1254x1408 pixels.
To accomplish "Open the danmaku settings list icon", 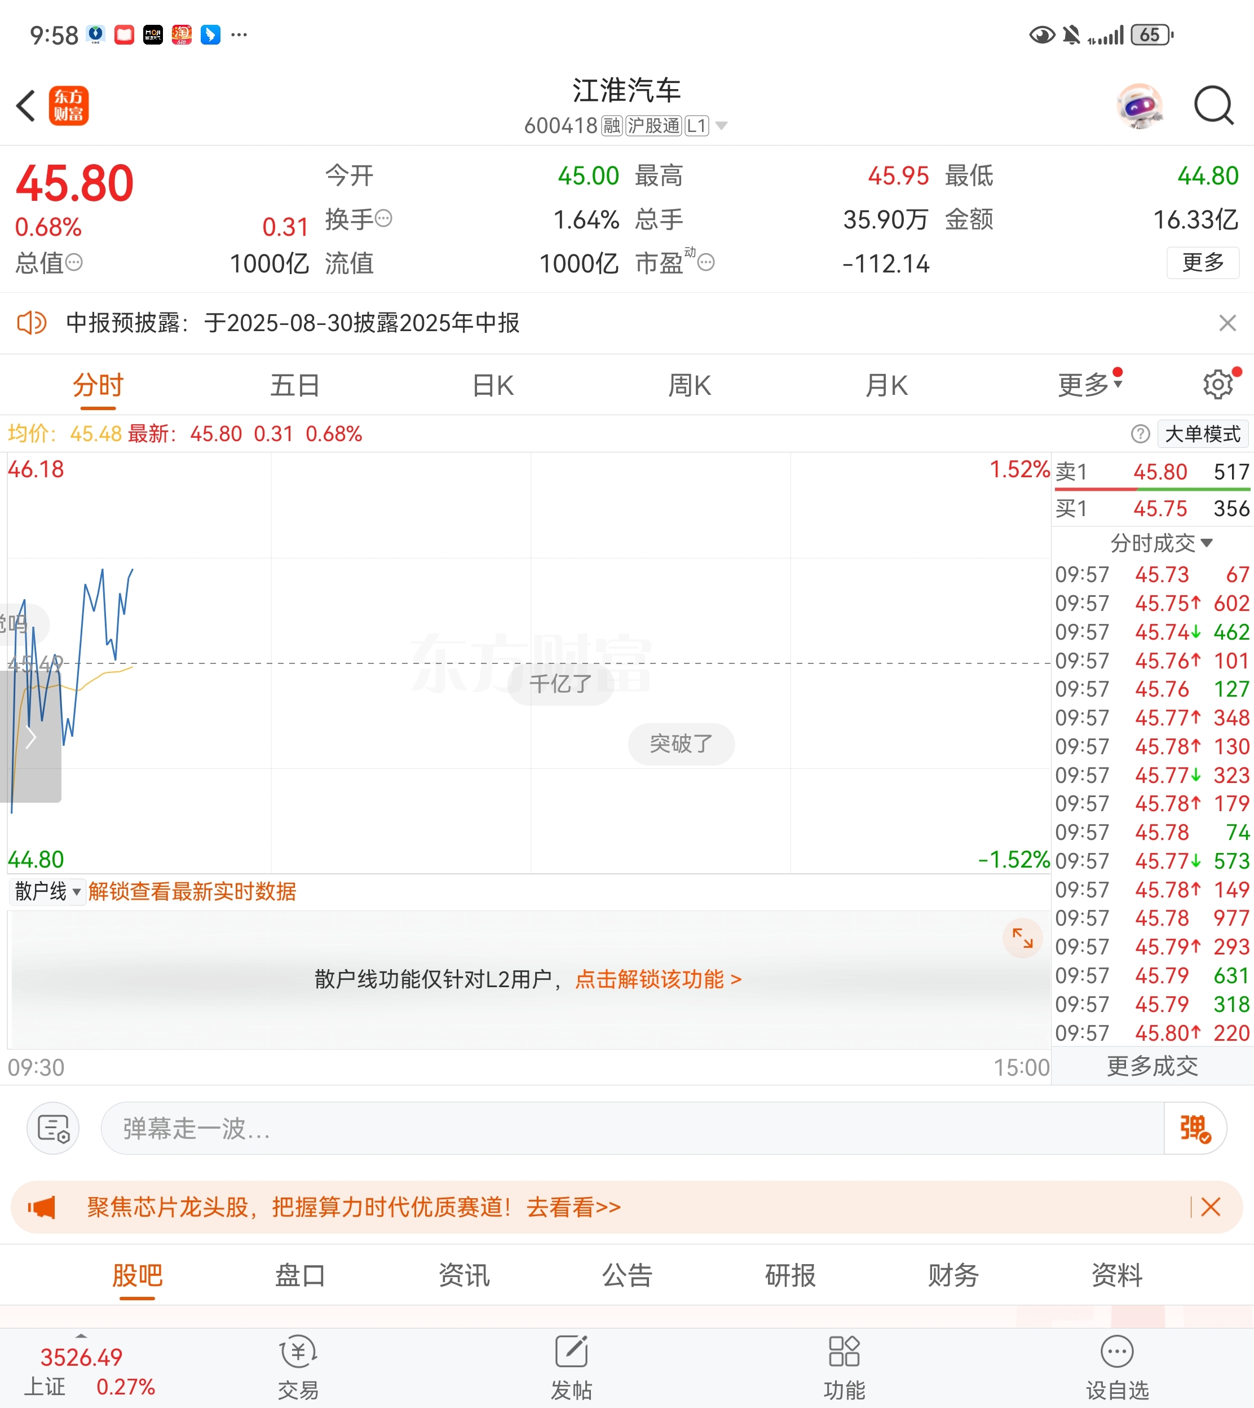I will (53, 1128).
